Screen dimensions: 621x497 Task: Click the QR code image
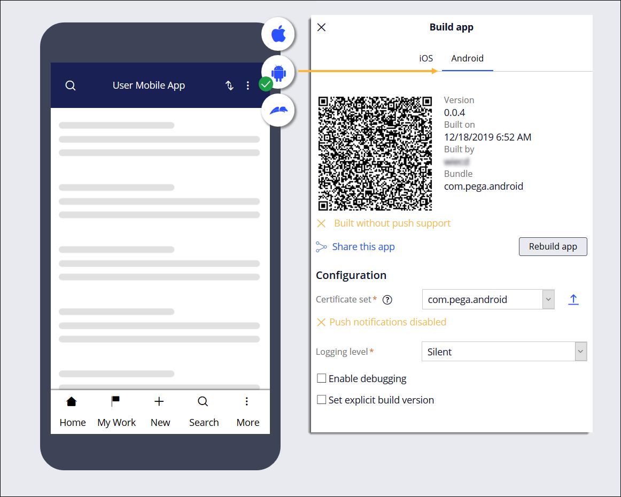375,154
